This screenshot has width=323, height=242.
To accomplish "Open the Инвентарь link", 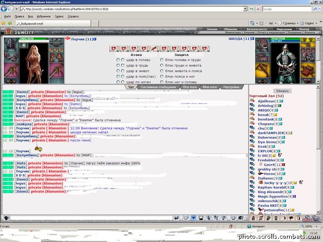I will (x=233, y=32).
